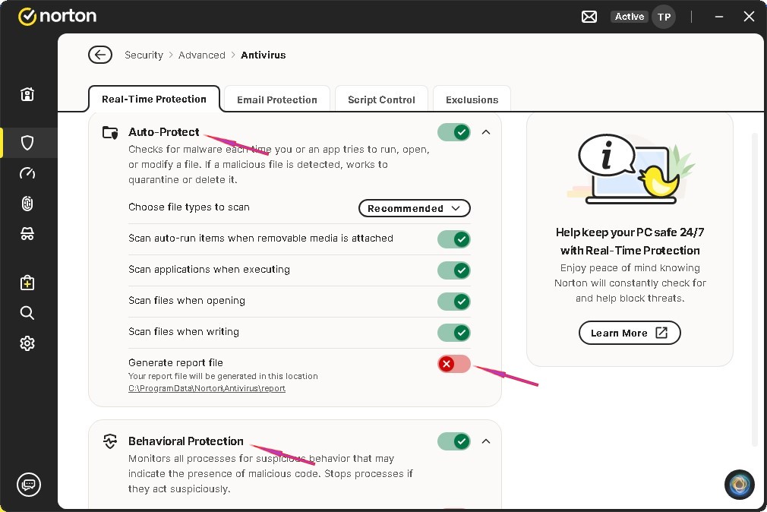Click the back arrow button
The height and width of the screenshot is (512, 767).
[x=99, y=55]
